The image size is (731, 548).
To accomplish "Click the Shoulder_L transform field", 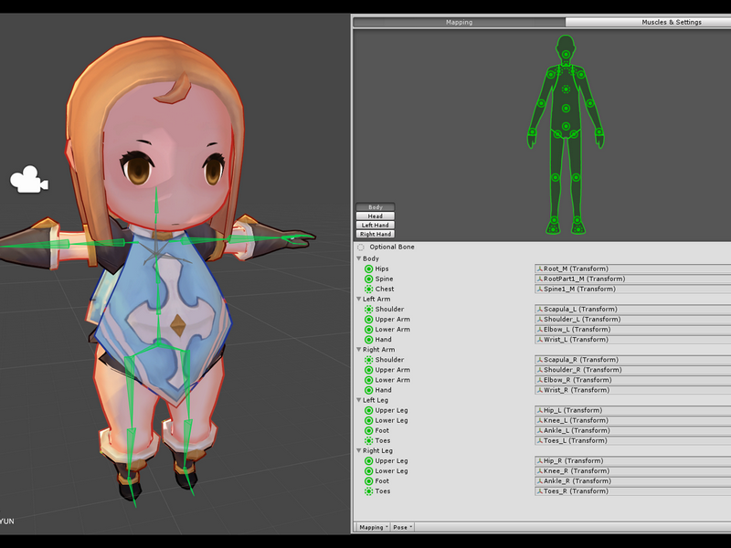I will (632, 319).
